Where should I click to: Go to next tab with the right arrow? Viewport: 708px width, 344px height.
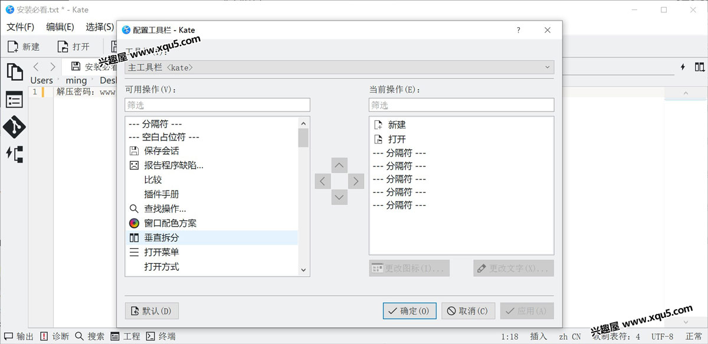(53, 67)
